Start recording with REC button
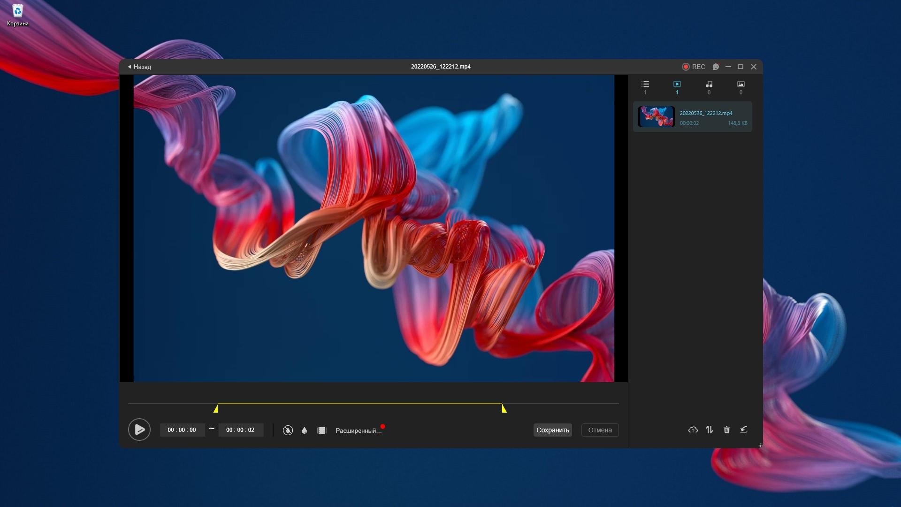Screen dimensions: 901x507 (694, 67)
